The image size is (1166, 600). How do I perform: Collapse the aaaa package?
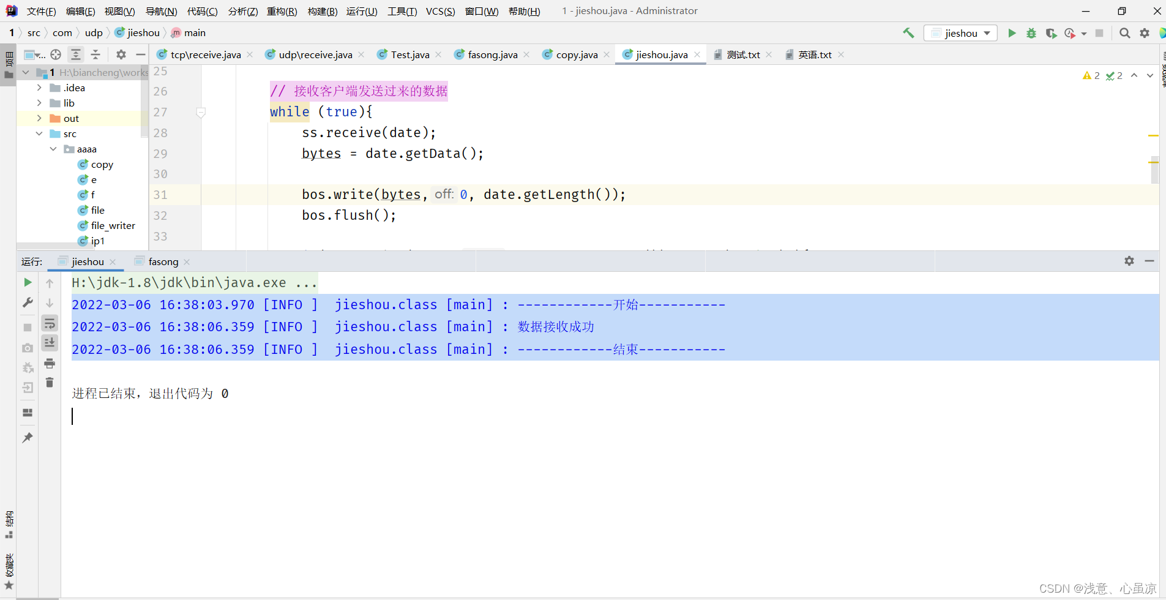(x=53, y=149)
